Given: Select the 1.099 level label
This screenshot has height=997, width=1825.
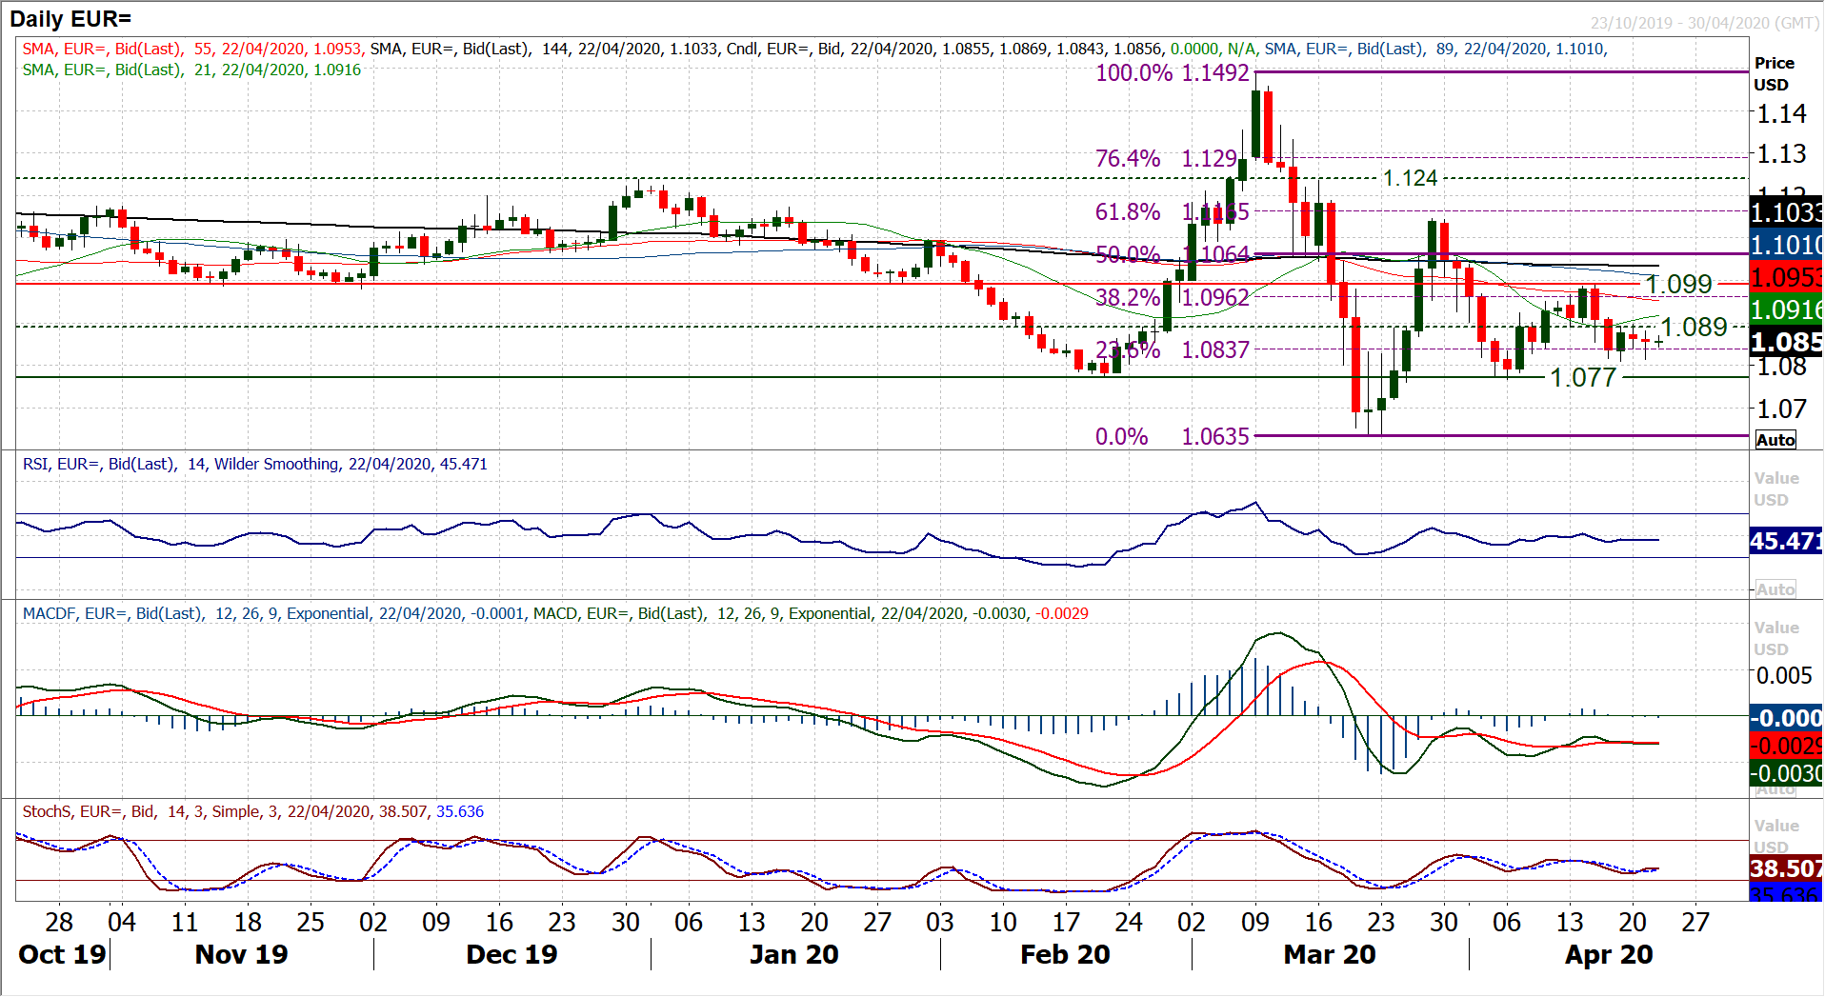Looking at the screenshot, I should point(1678,285).
